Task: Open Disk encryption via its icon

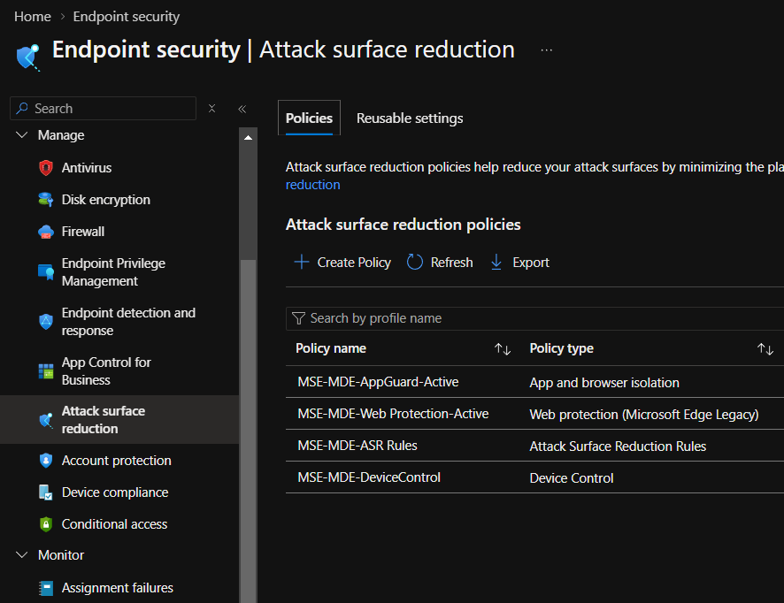Action: (46, 200)
